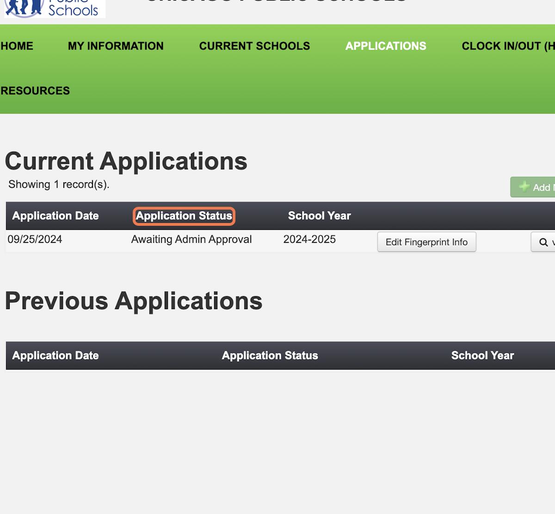Click the Awaiting Admin Approval status cell
555x514 pixels.
[191, 239]
